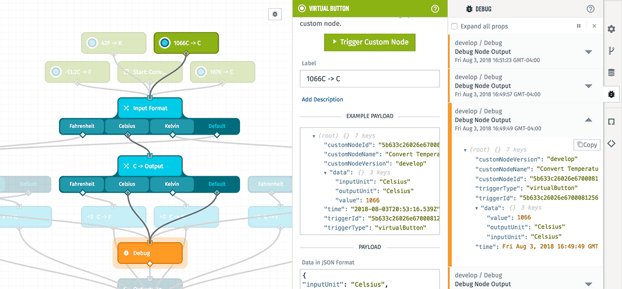Screen dimensions: 622x289
Task: Open the square icon tab in sidebar
Action: click(612, 121)
